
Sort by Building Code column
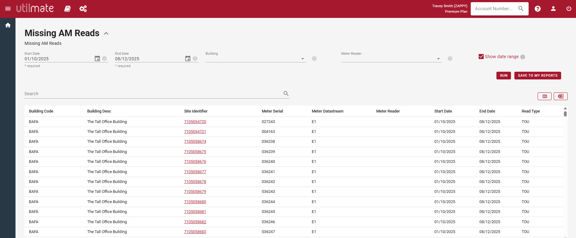pos(41,111)
